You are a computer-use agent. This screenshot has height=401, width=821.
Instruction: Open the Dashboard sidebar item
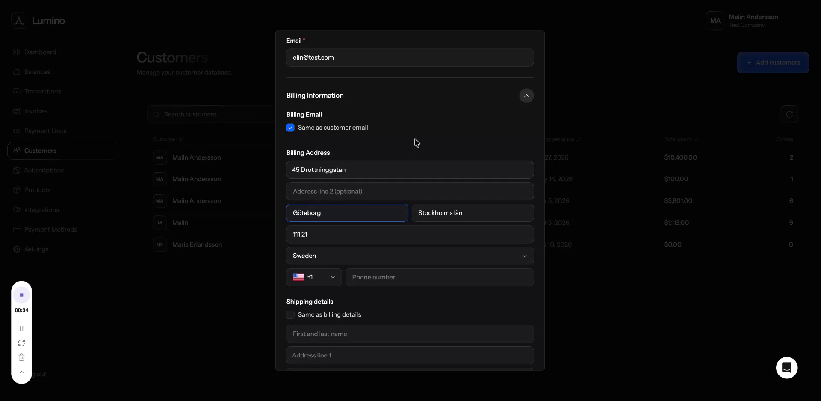click(40, 52)
